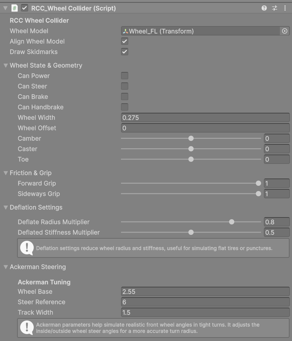Click the Wheel Width label
This screenshot has height=341, width=292.
pos(36,118)
